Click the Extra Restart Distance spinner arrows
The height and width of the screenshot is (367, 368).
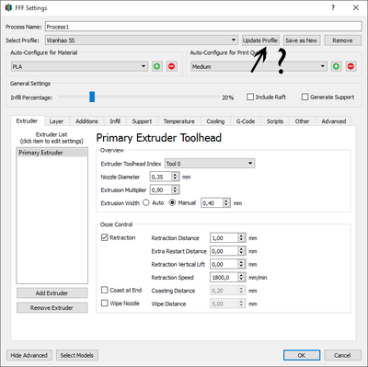(x=241, y=251)
